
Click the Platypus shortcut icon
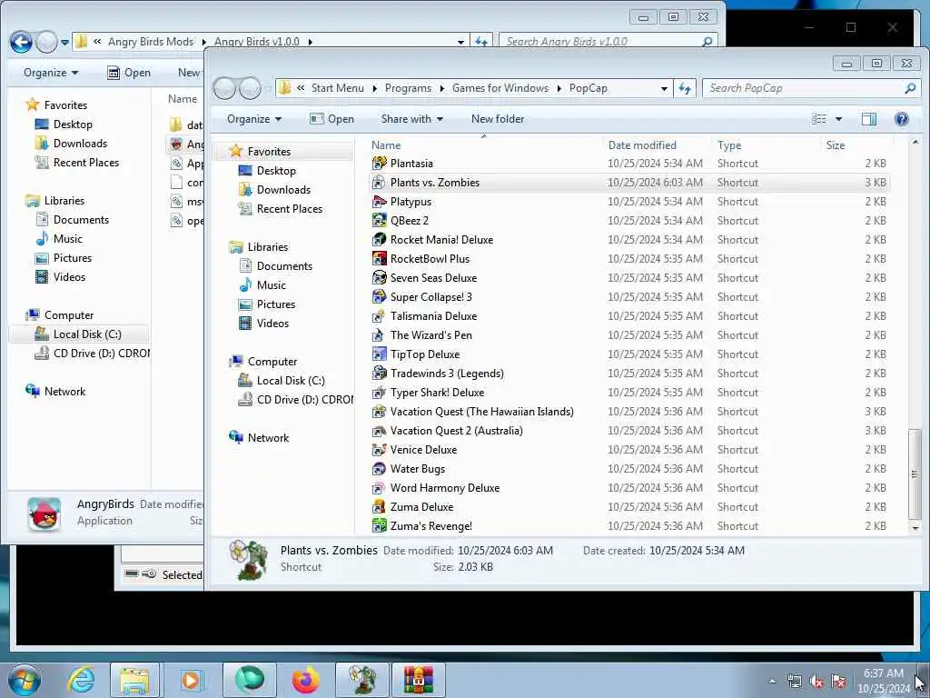coord(379,202)
